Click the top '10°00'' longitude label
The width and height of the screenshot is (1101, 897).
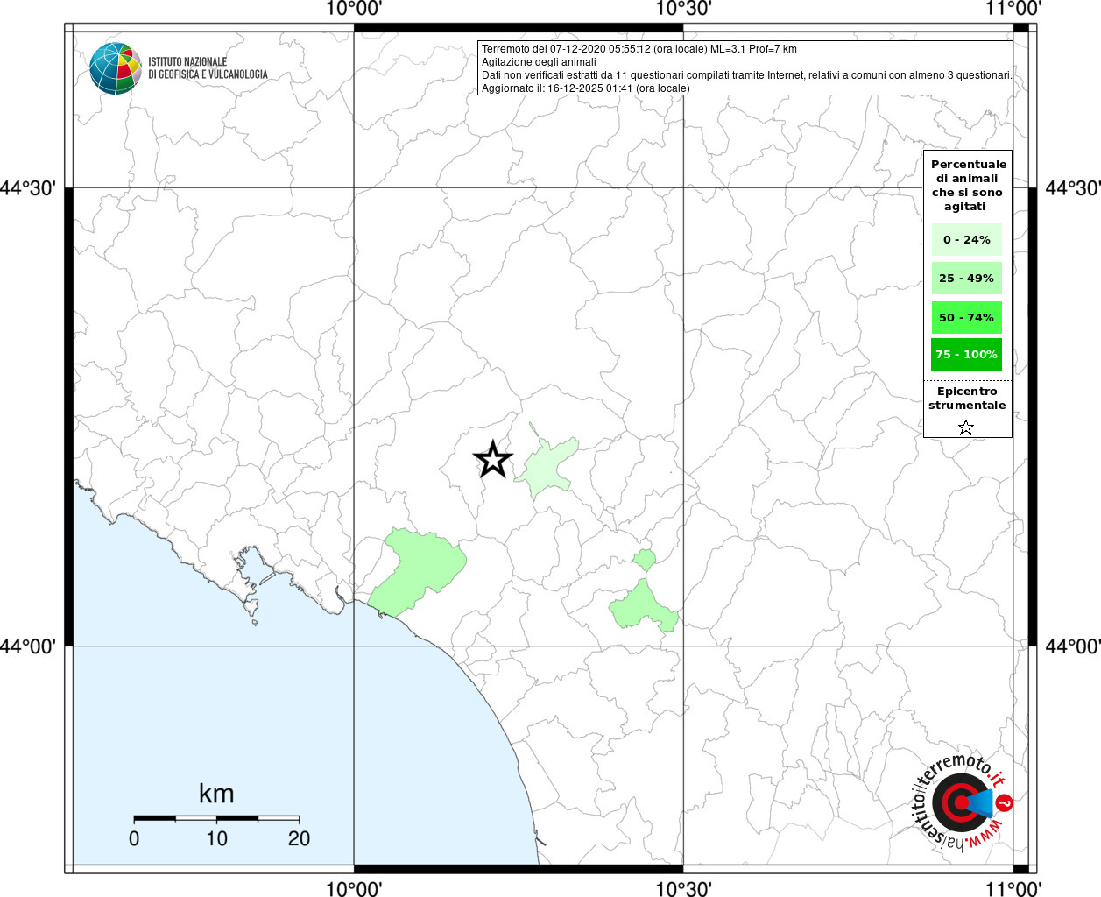354,9
